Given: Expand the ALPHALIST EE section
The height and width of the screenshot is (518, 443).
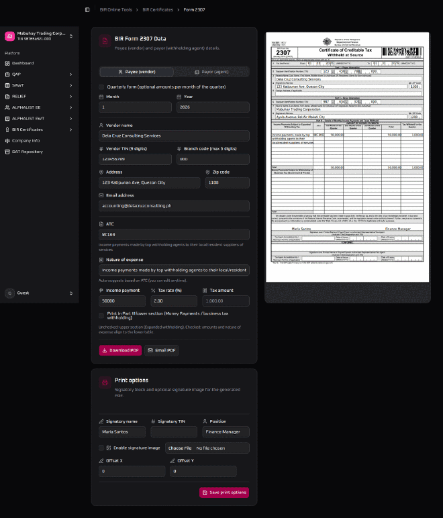Looking at the screenshot, I should click(x=70, y=108).
